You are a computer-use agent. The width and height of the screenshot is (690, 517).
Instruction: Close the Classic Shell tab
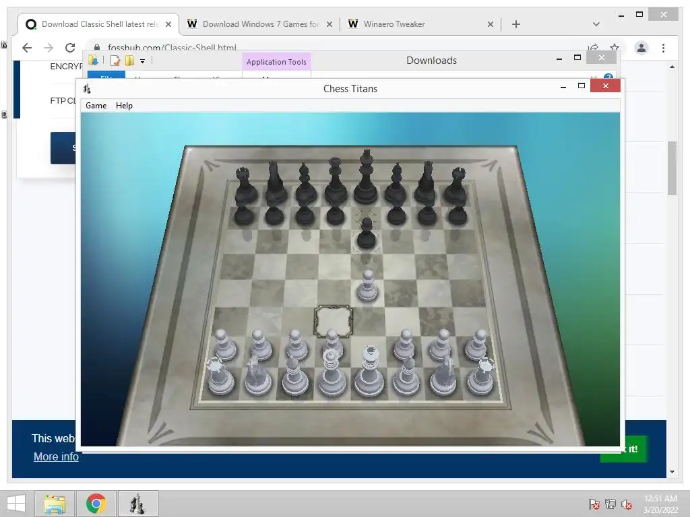(168, 25)
